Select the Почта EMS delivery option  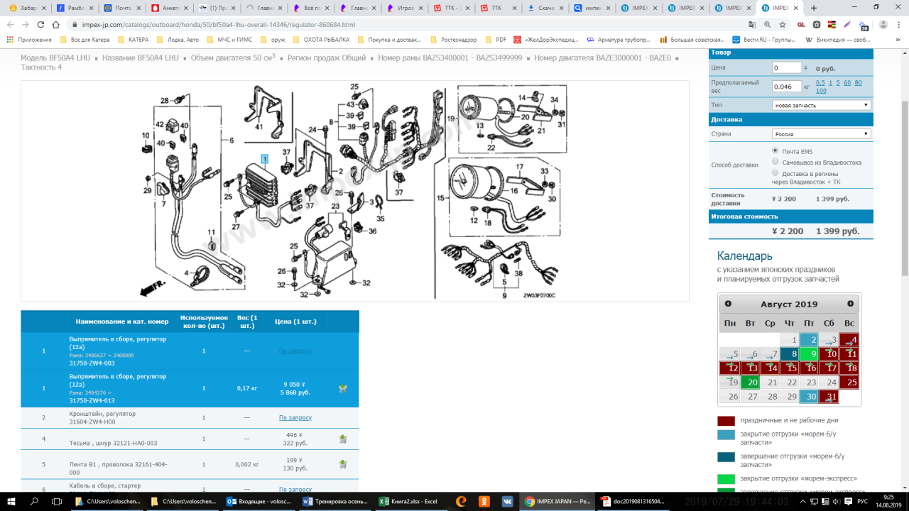coord(775,151)
